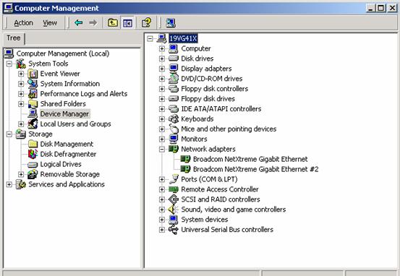Image resolution: width=400 pixels, height=276 pixels.
Task: Click the System Information icon
Action: coord(33,84)
